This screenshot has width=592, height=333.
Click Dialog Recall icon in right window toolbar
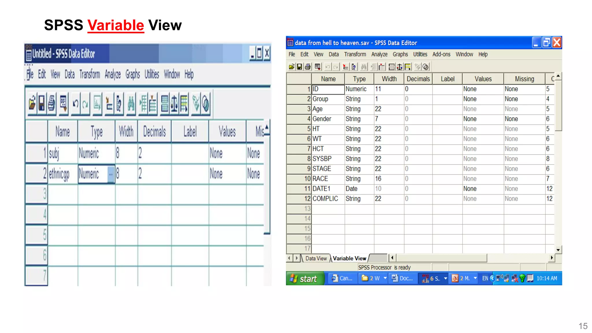tap(317, 67)
